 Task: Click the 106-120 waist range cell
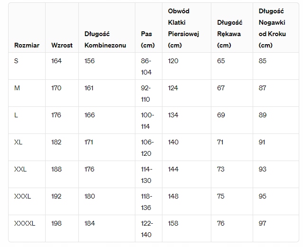tap(146, 148)
